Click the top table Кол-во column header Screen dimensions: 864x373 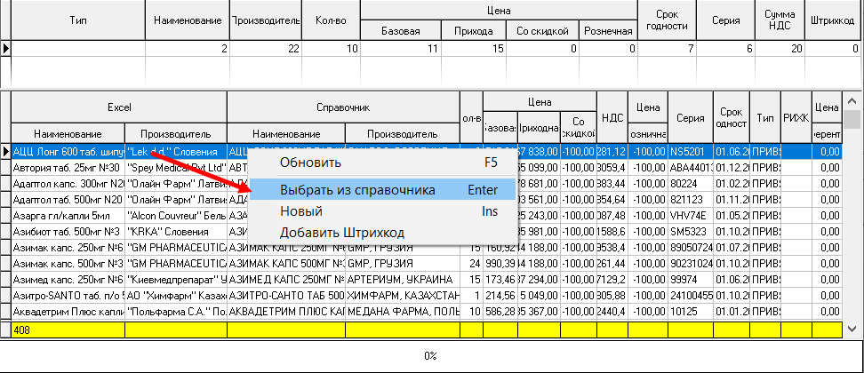pos(331,20)
